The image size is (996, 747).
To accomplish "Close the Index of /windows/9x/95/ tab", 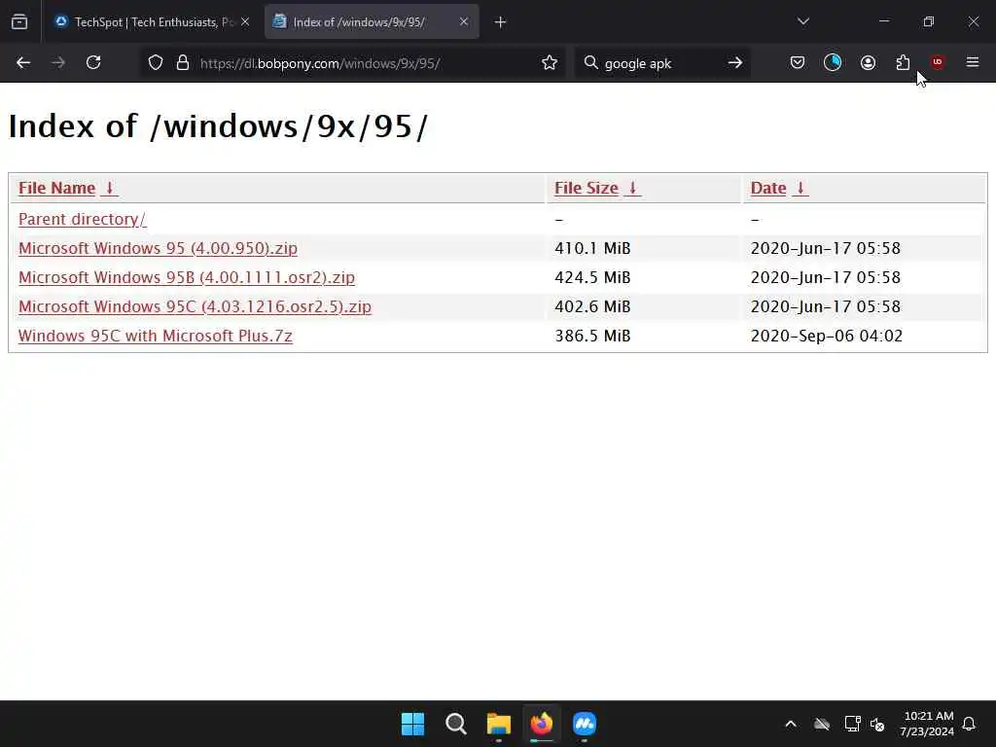I will (x=464, y=21).
